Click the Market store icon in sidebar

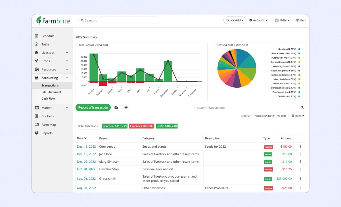37,108
